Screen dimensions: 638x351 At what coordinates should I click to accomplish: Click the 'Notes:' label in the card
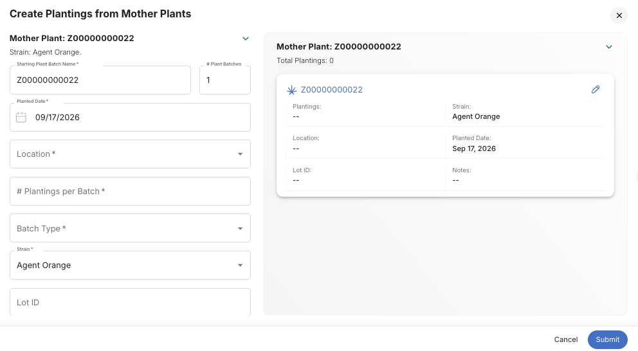tap(462, 170)
